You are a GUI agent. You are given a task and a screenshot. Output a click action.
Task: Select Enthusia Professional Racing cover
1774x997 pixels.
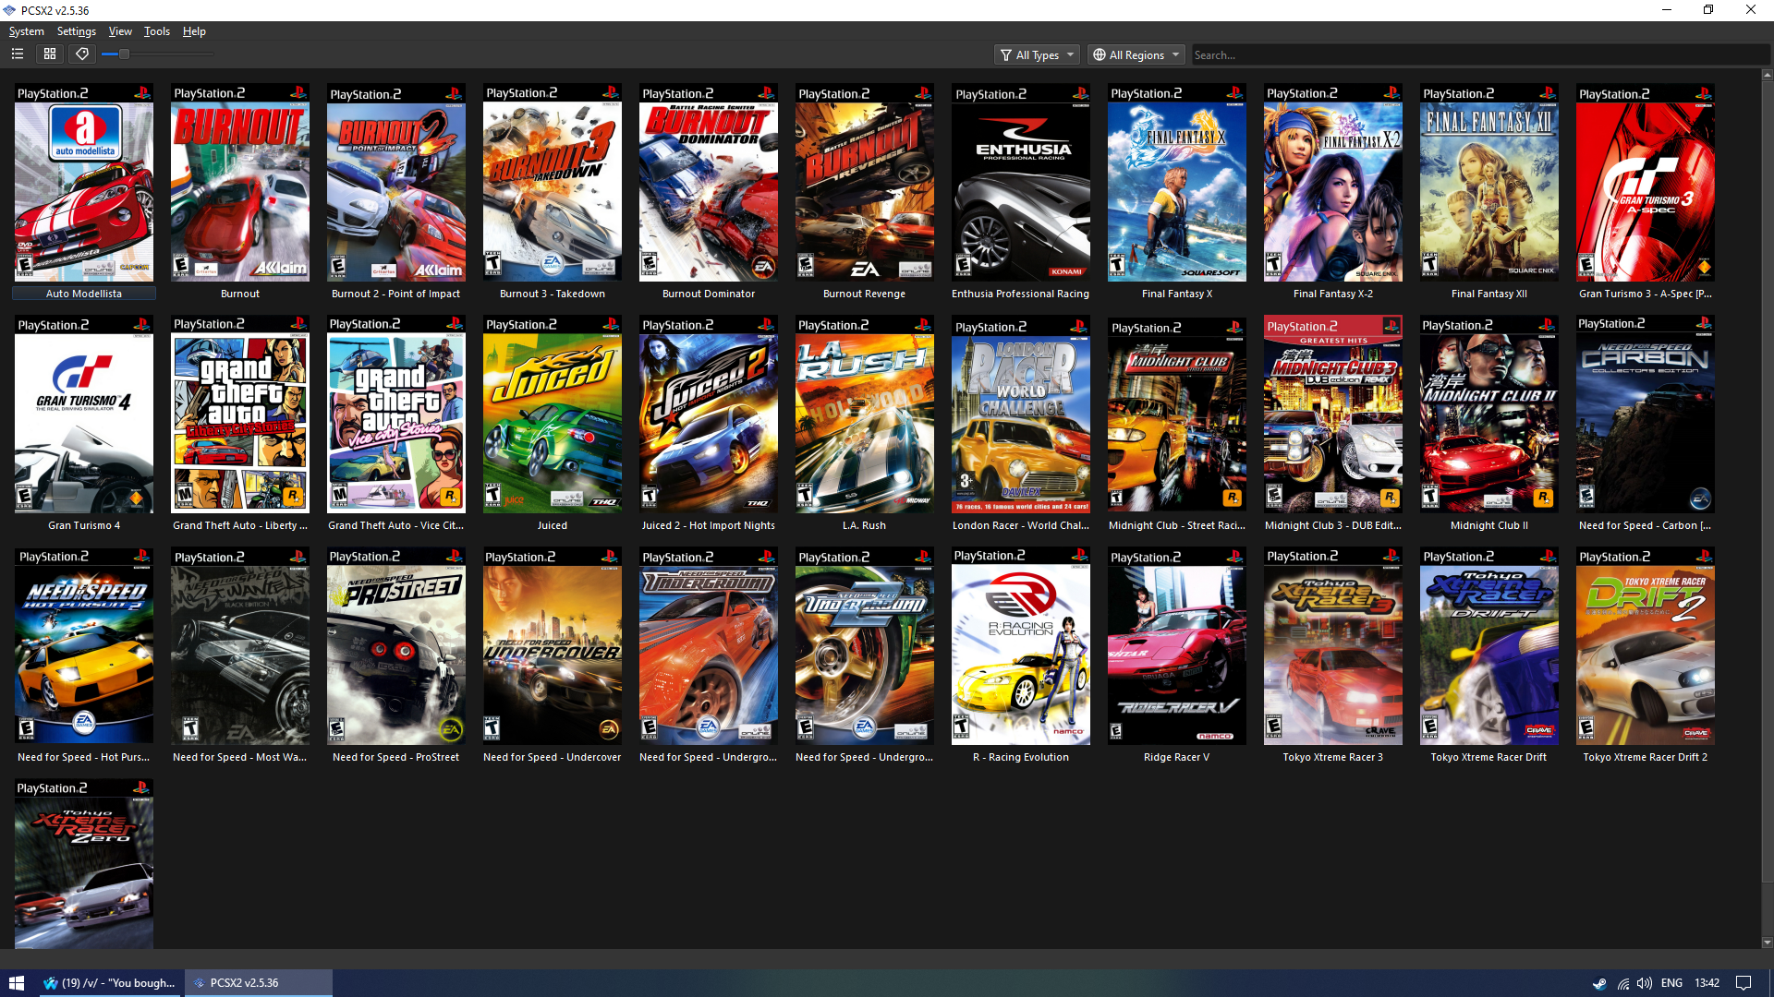coord(1021,183)
